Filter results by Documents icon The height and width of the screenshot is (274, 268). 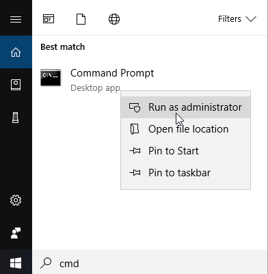click(81, 19)
